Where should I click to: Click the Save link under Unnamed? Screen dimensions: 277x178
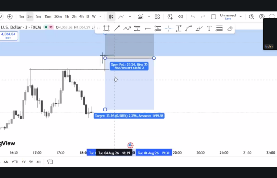pyautogui.click(x=228, y=19)
